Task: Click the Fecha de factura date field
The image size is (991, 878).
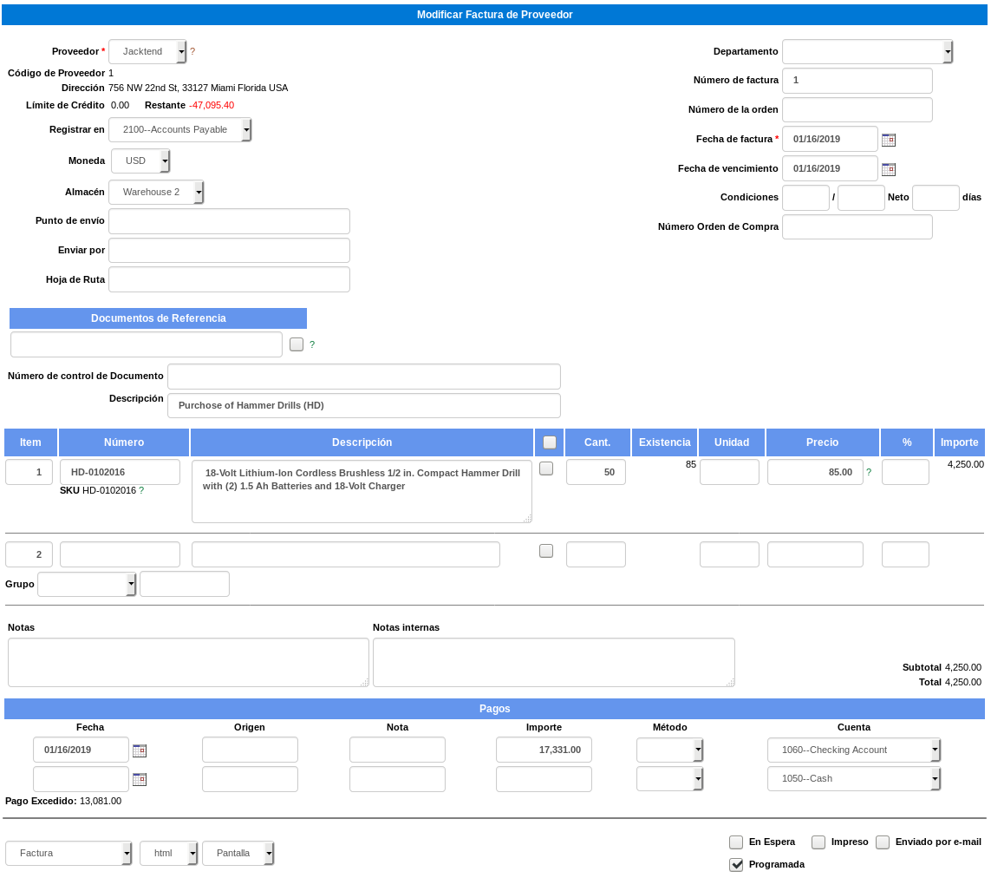Action: [830, 139]
